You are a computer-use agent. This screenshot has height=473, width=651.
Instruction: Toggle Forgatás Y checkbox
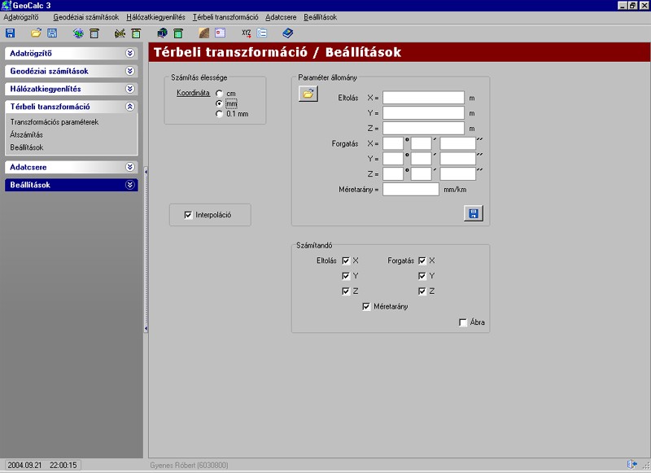coord(422,276)
